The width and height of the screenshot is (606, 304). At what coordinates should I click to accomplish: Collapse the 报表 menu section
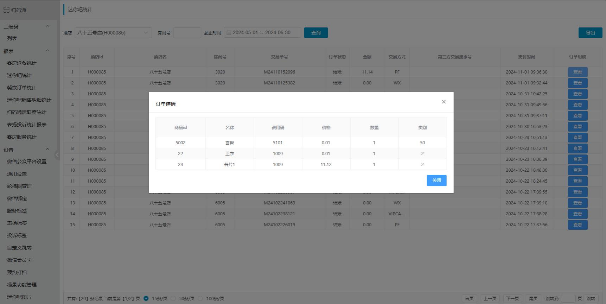tap(47, 51)
